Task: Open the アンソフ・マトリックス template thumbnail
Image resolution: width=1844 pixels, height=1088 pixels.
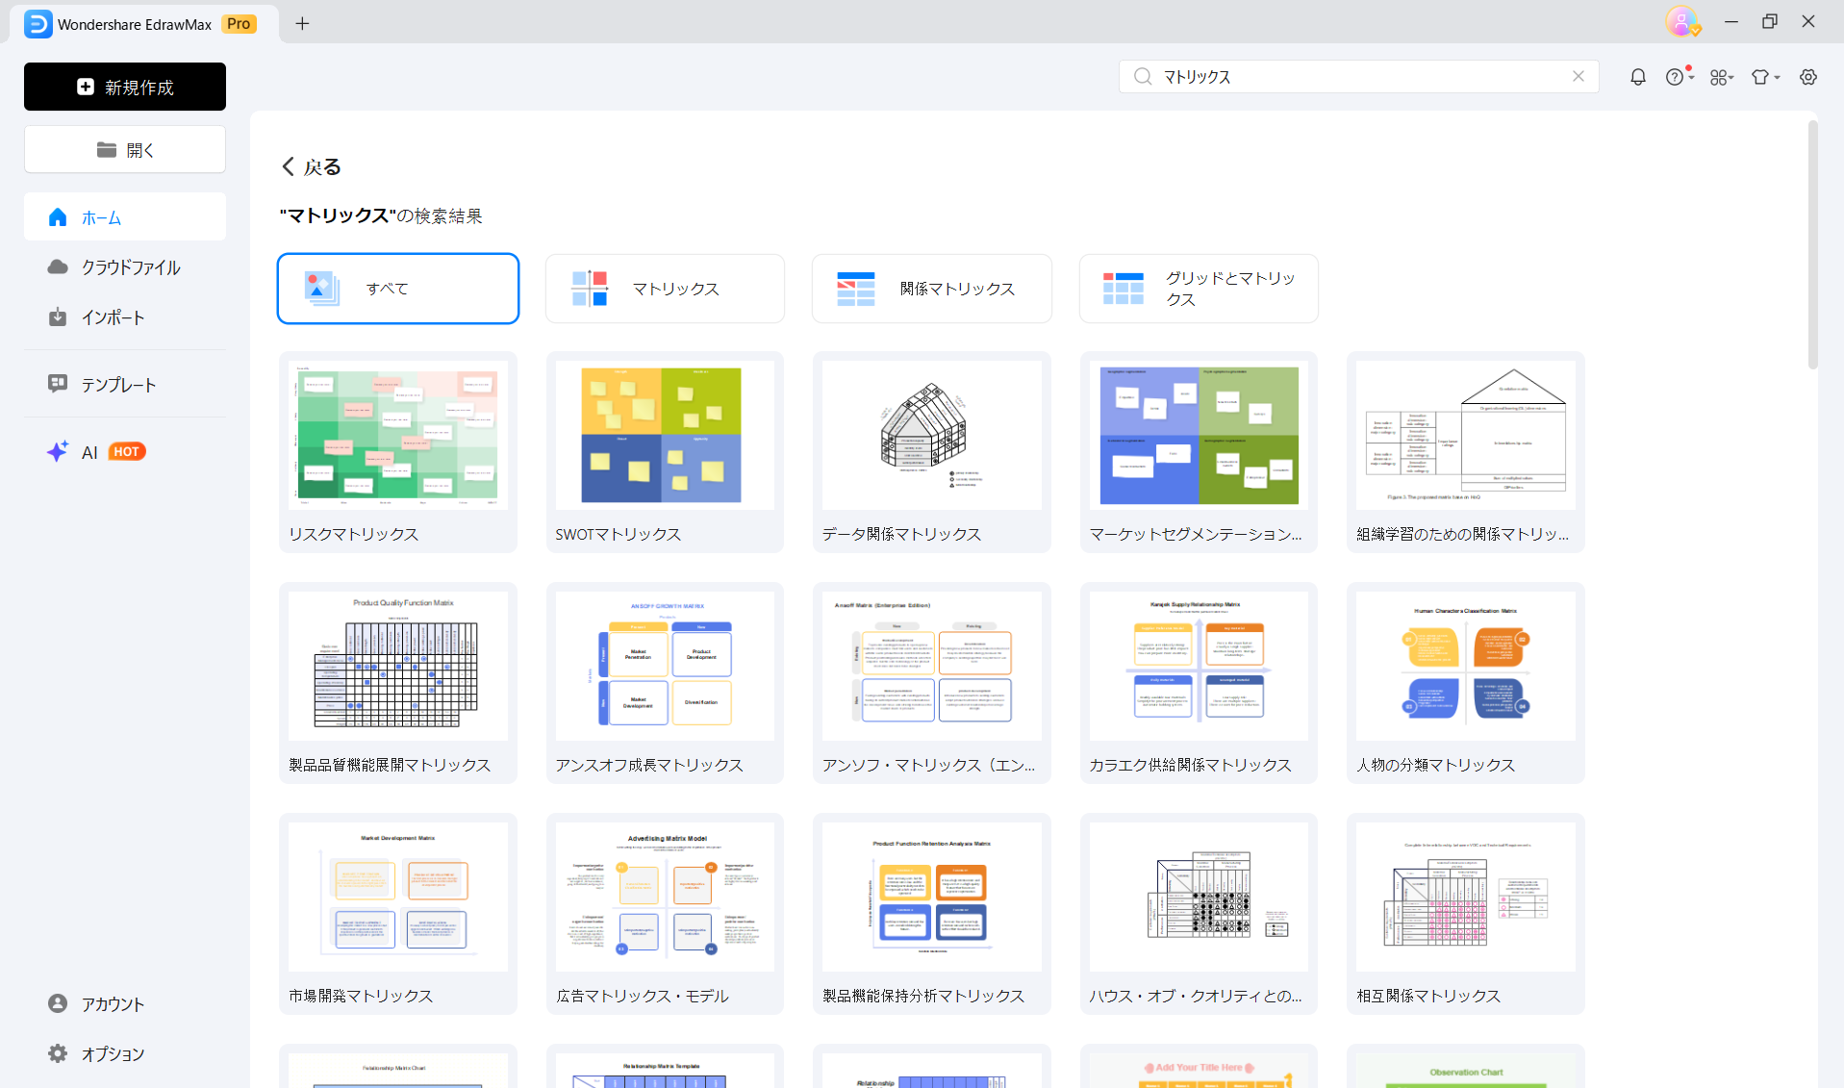Action: [x=931, y=667]
